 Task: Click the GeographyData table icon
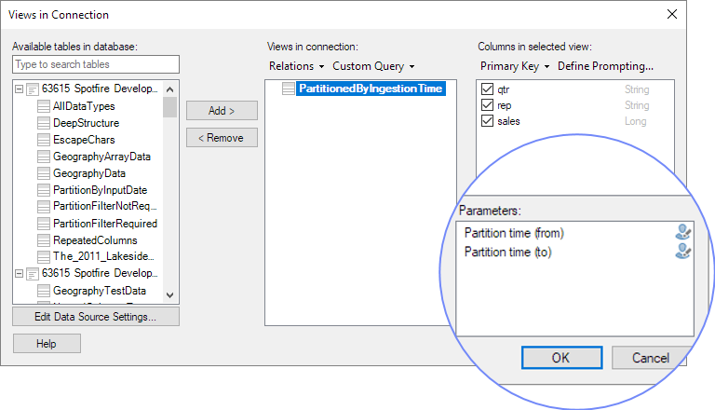pos(44,173)
